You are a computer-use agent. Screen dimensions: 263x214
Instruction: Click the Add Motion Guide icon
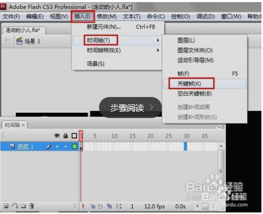coord(15,206)
